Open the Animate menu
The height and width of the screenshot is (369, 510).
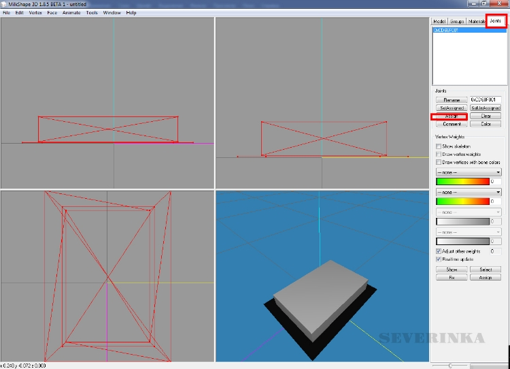(x=71, y=12)
